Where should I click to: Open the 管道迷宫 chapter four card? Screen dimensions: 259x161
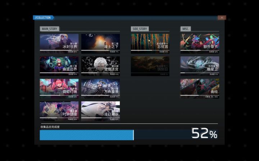coord(101,66)
